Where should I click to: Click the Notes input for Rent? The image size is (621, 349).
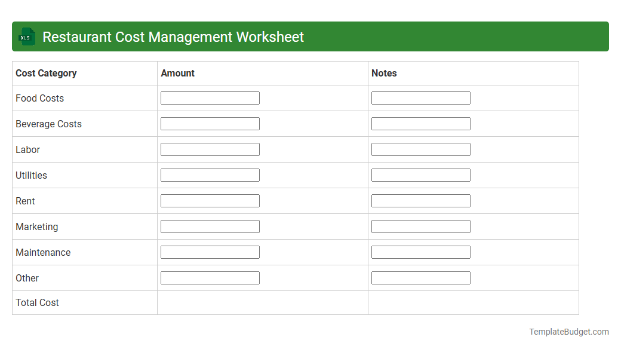click(420, 200)
